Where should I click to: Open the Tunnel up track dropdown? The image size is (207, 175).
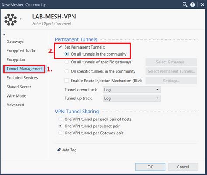131,98
